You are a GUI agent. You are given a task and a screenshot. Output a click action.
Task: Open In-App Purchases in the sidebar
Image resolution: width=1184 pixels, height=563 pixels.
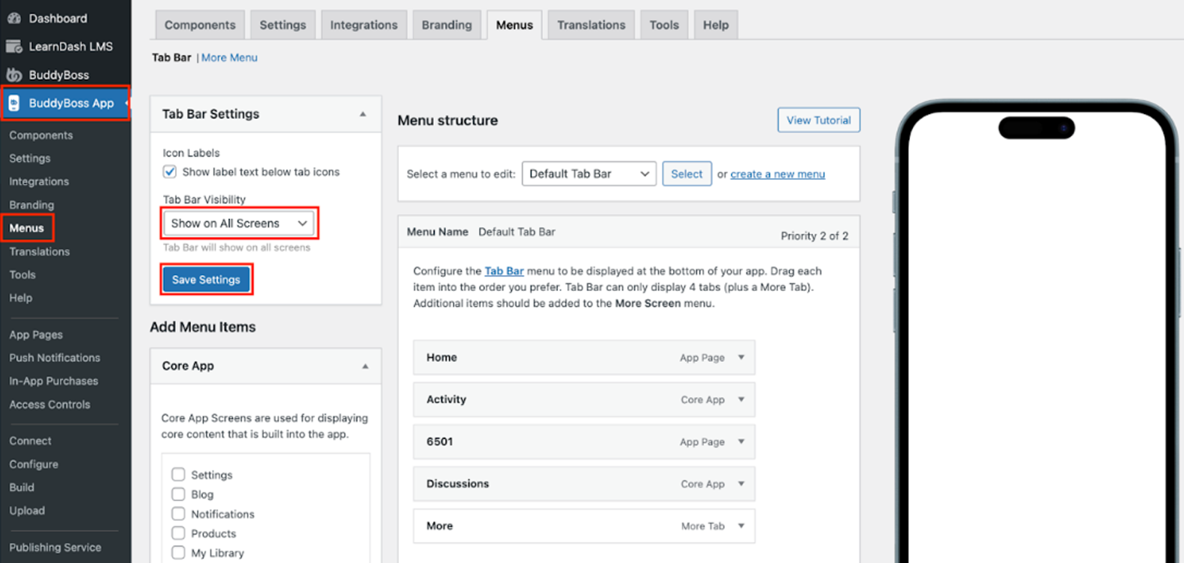54,381
